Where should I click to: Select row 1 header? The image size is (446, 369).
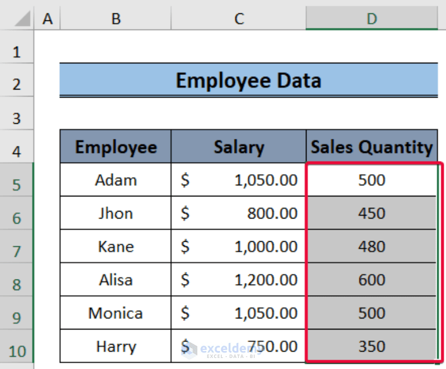pyautogui.click(x=17, y=46)
